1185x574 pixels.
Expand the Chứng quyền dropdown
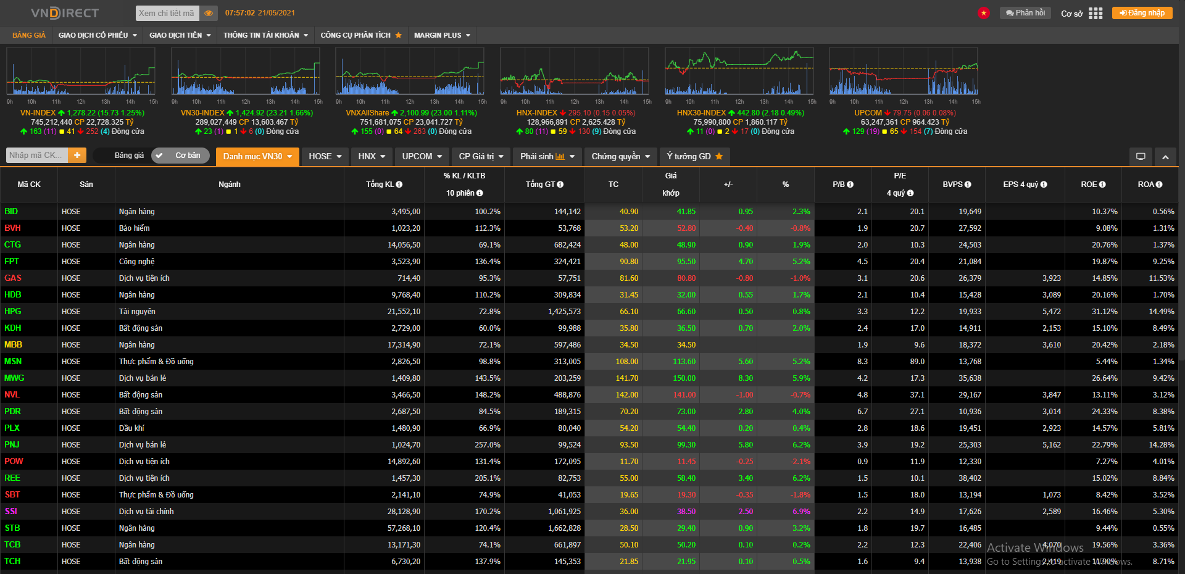coord(621,157)
